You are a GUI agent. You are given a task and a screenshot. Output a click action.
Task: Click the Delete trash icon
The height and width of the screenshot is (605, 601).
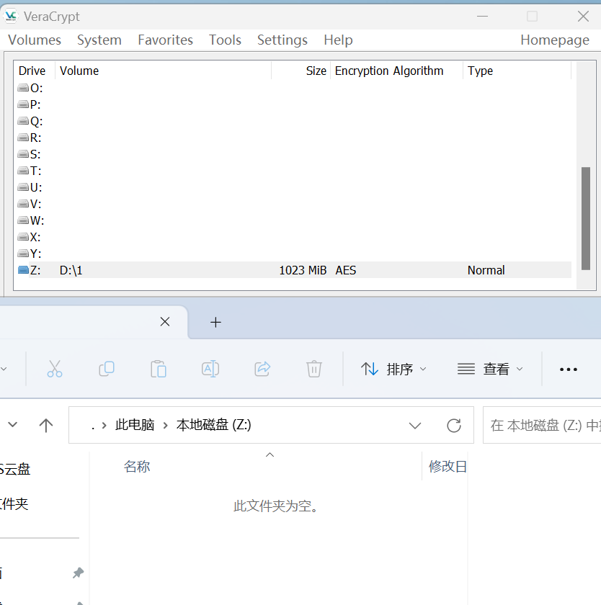pos(314,369)
